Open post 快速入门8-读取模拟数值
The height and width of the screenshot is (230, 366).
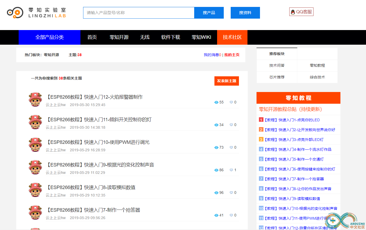click(91, 187)
